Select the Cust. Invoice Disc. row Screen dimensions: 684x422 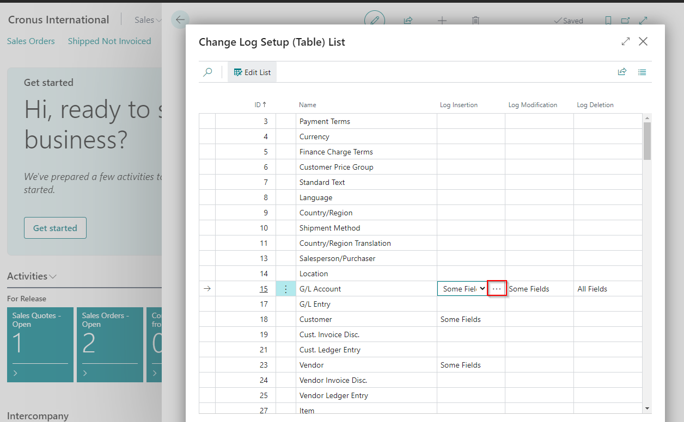[420, 334]
